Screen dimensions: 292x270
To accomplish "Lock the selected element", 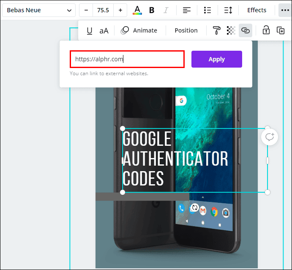I will (x=266, y=30).
